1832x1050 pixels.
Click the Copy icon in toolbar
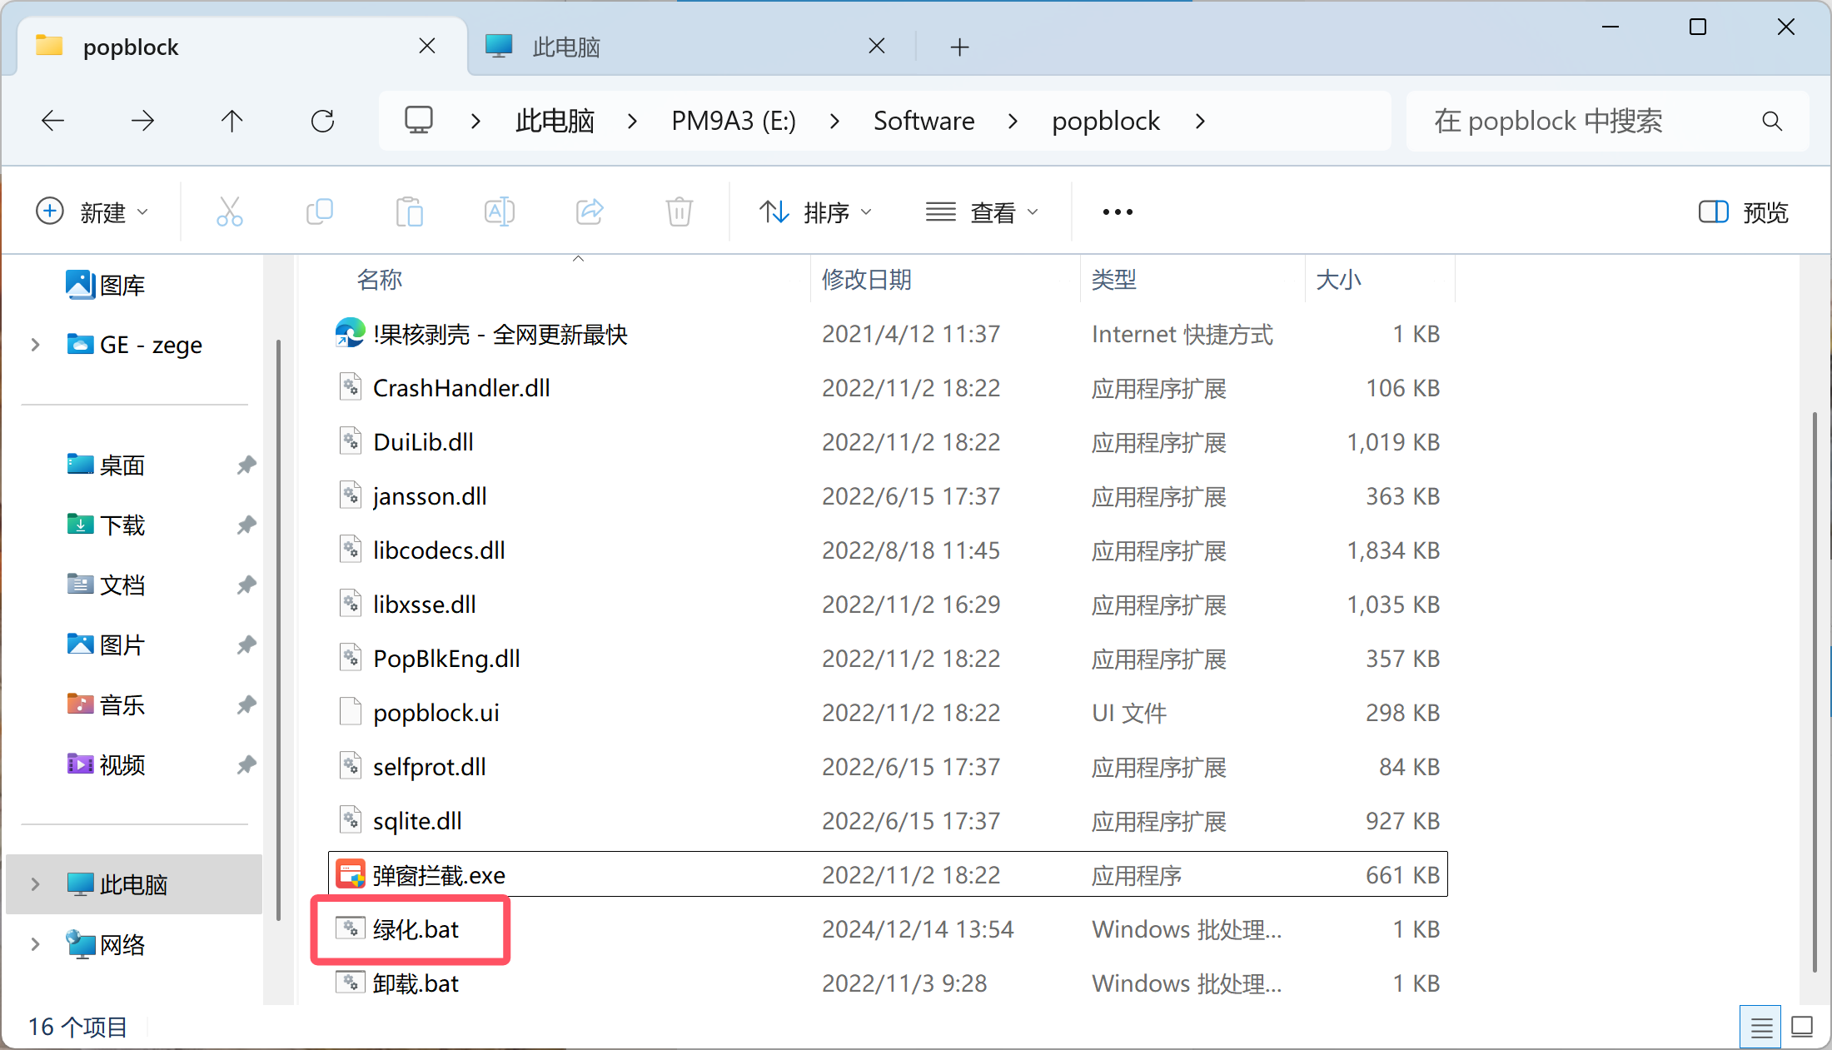point(320,212)
